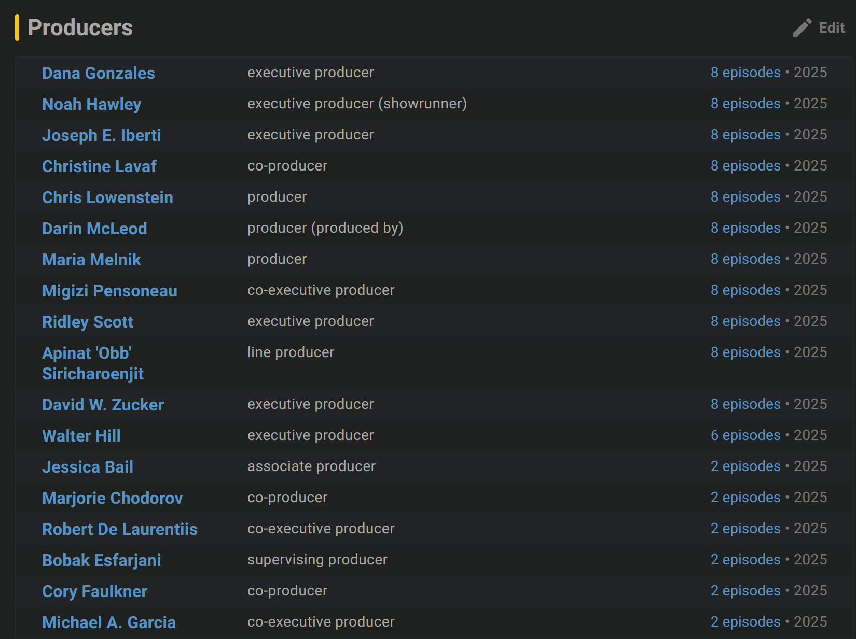Open Noah Hawley's name link
This screenshot has width=856, height=639.
point(91,104)
